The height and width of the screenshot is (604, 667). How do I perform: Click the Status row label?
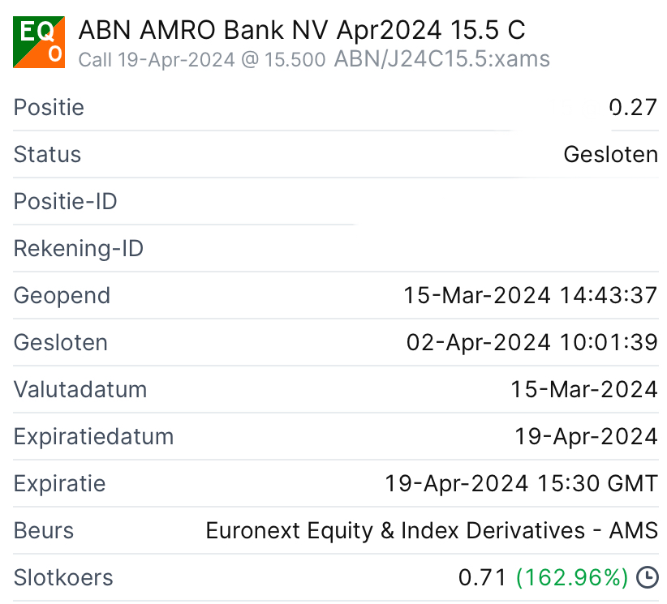[x=47, y=154]
